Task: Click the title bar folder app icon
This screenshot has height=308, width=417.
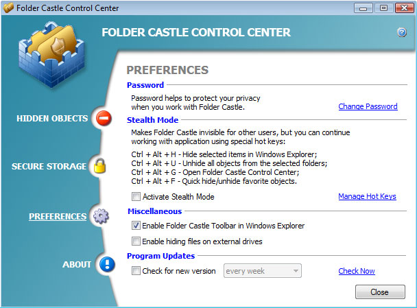Action: point(8,8)
